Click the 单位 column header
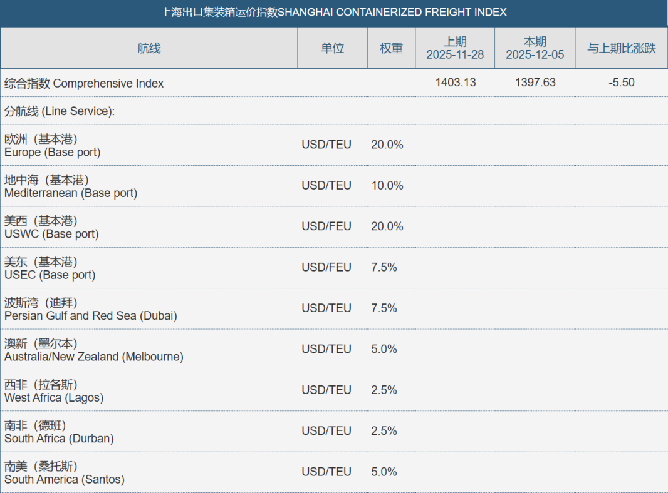Image resolution: width=668 pixels, height=493 pixels. (332, 48)
